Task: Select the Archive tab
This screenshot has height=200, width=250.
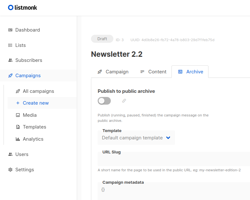Action: (190, 72)
